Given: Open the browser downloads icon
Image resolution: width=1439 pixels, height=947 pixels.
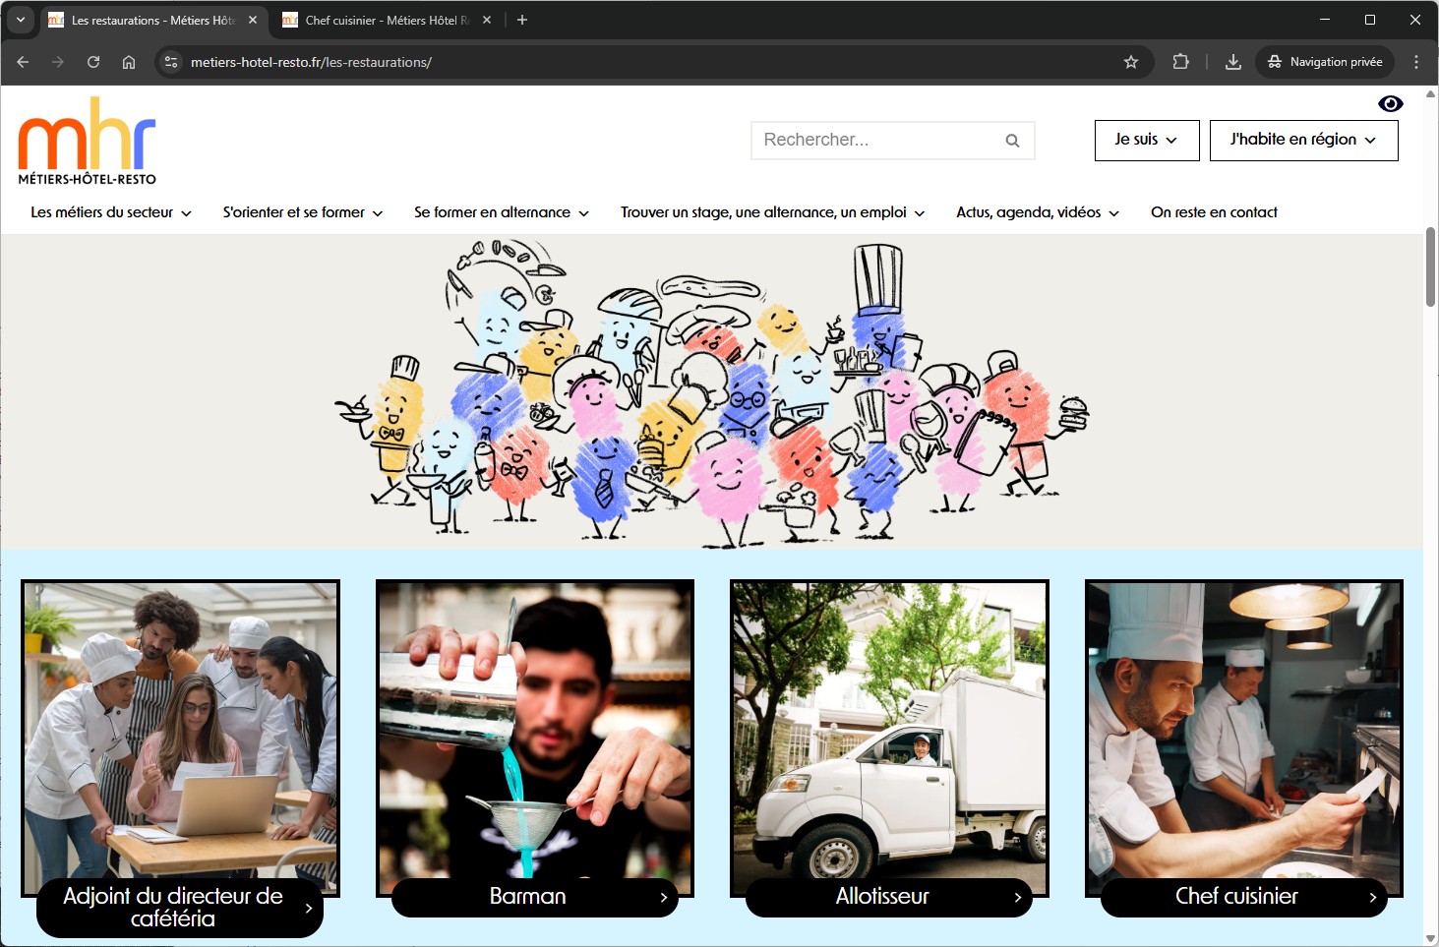Looking at the screenshot, I should [x=1232, y=62].
